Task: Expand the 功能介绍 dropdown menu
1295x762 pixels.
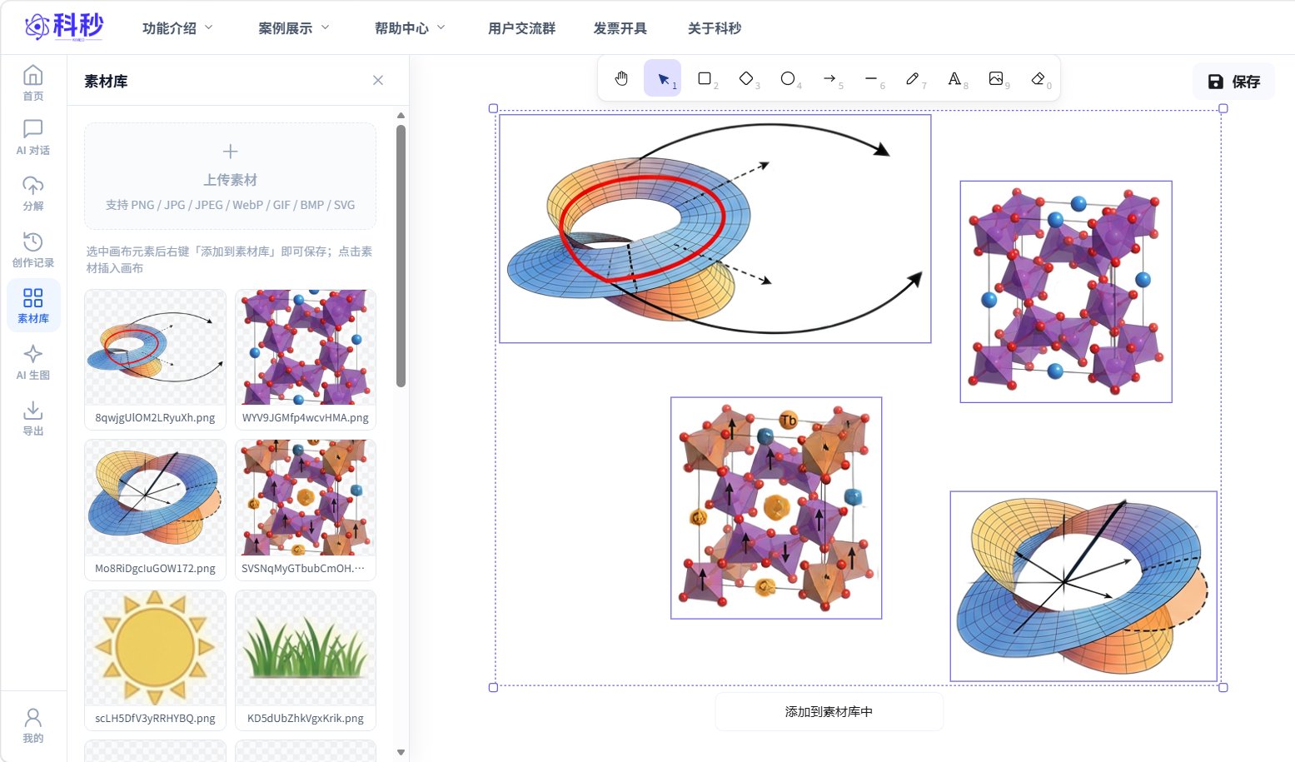Action: pos(177,28)
